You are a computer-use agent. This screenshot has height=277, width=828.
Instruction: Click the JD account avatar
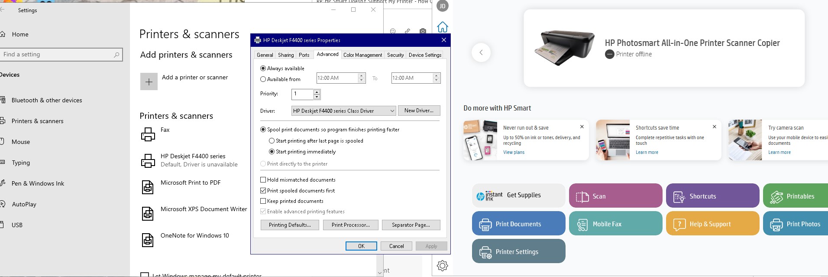[x=442, y=6]
